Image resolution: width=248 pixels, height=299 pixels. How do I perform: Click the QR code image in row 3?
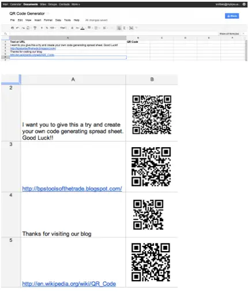(151, 167)
